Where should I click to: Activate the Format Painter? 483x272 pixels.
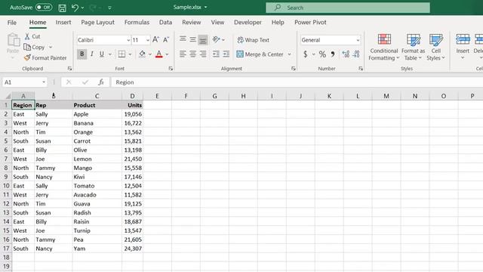point(45,57)
